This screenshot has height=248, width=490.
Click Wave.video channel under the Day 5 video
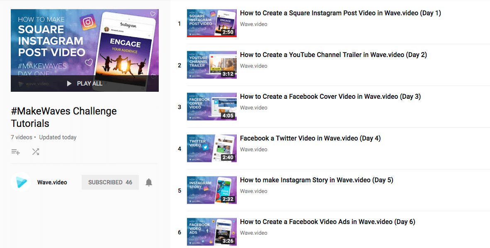tap(254, 191)
